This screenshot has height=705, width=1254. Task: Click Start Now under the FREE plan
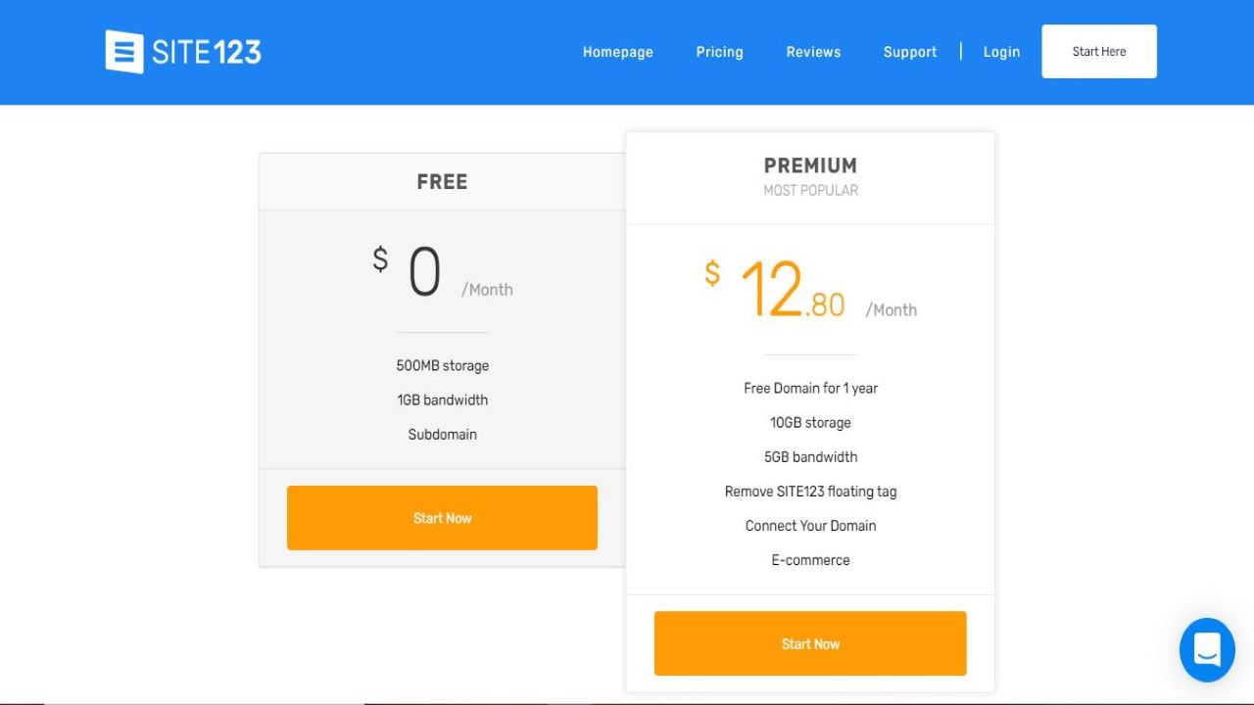[x=442, y=518]
